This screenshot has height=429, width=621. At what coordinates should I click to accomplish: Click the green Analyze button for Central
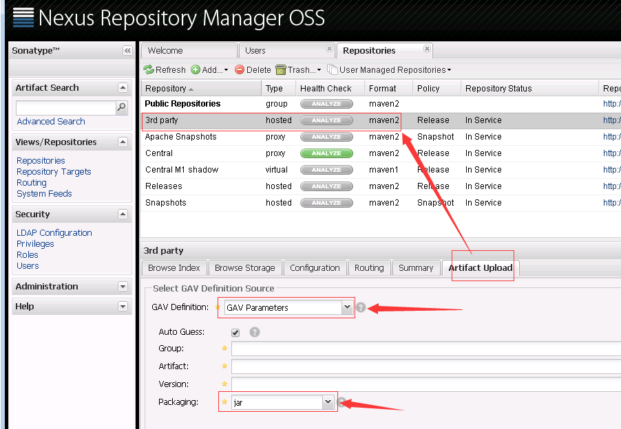(x=326, y=153)
